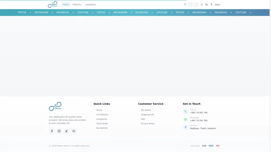Click the footer tagline about quality home products

(67, 120)
